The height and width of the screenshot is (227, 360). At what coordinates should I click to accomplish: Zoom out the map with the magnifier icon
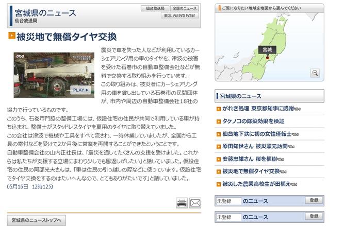click(x=315, y=73)
